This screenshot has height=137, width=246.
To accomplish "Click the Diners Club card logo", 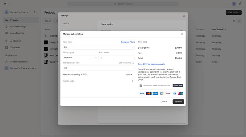I will [174, 94].
